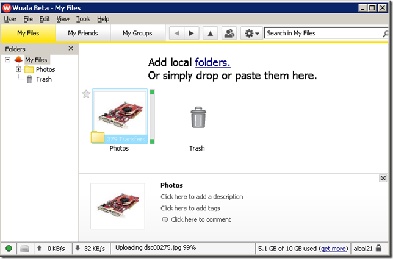Click the Photos transfer progress bar
This screenshot has height=259, width=393.
tap(152, 116)
